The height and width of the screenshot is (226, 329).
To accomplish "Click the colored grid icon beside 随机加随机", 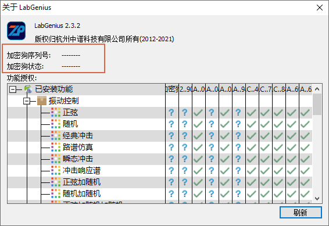I will (56, 193).
